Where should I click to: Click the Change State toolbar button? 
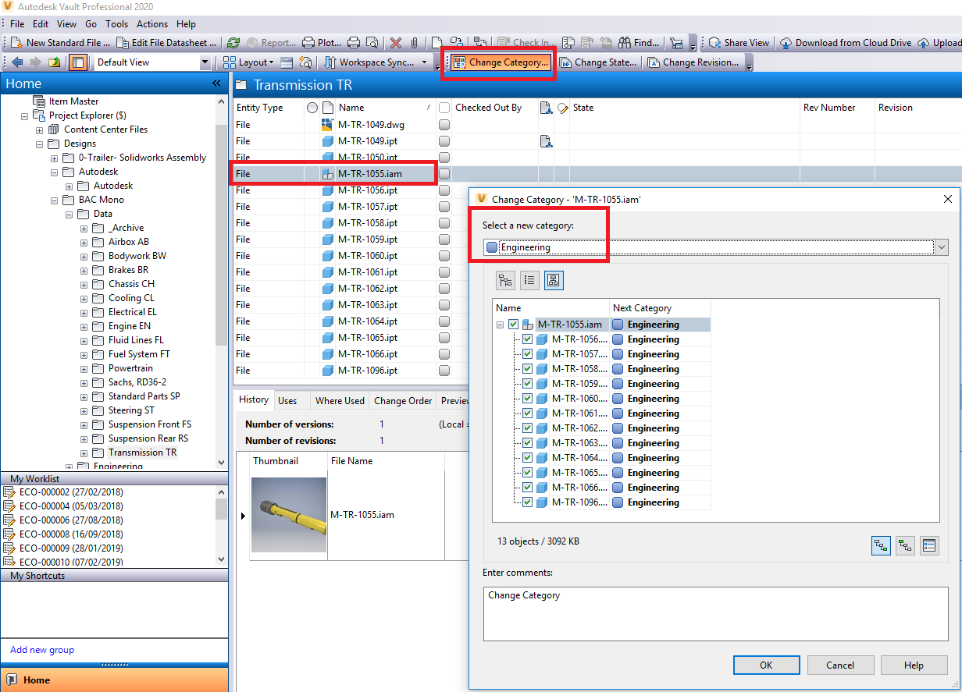(x=598, y=62)
